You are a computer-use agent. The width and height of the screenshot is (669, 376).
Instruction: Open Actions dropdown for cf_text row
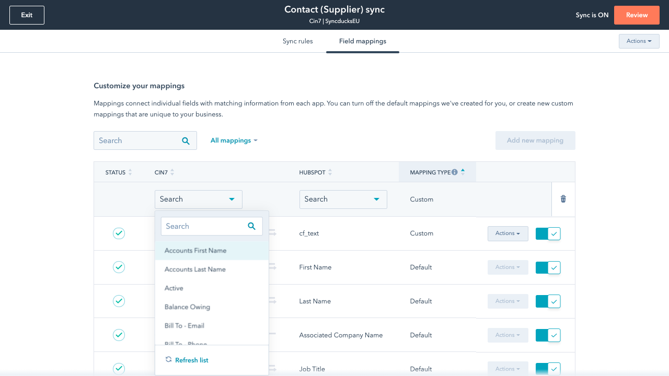507,233
